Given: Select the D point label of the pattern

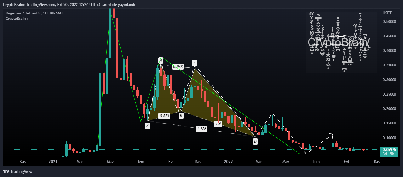Looking at the screenshot, I should (x=255, y=141).
